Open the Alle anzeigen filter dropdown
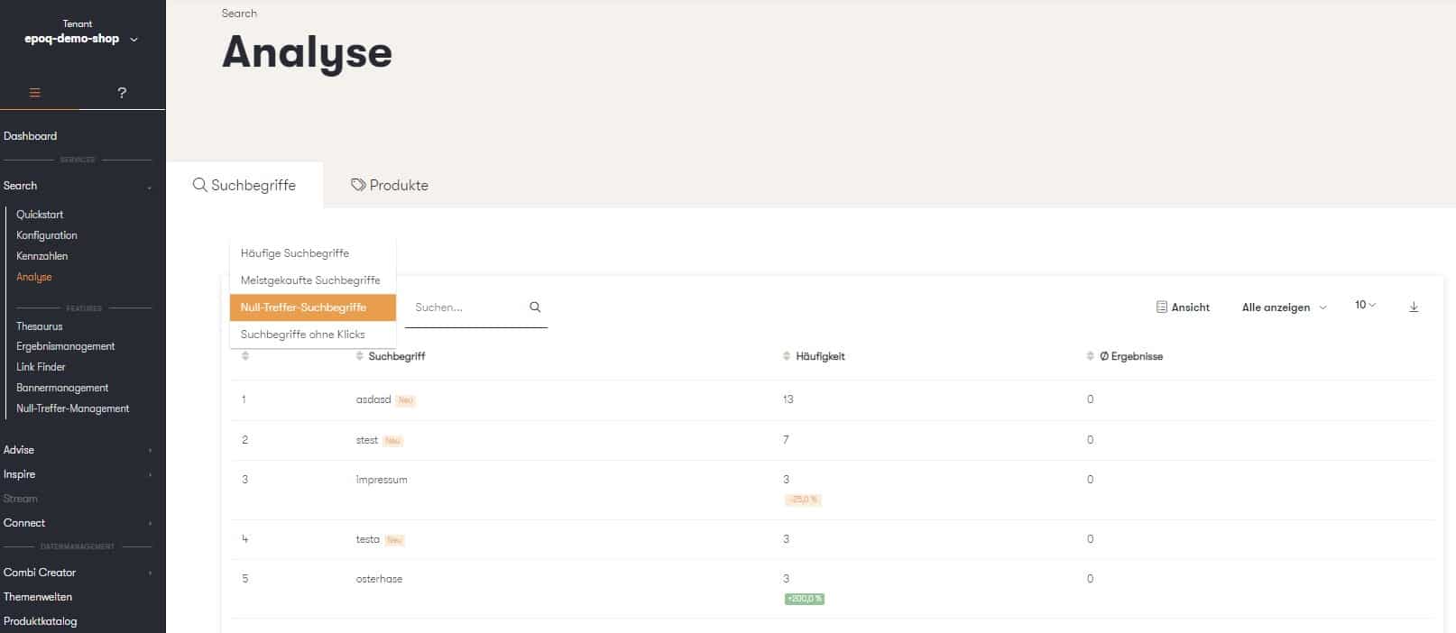The image size is (1456, 633). pos(1284,307)
